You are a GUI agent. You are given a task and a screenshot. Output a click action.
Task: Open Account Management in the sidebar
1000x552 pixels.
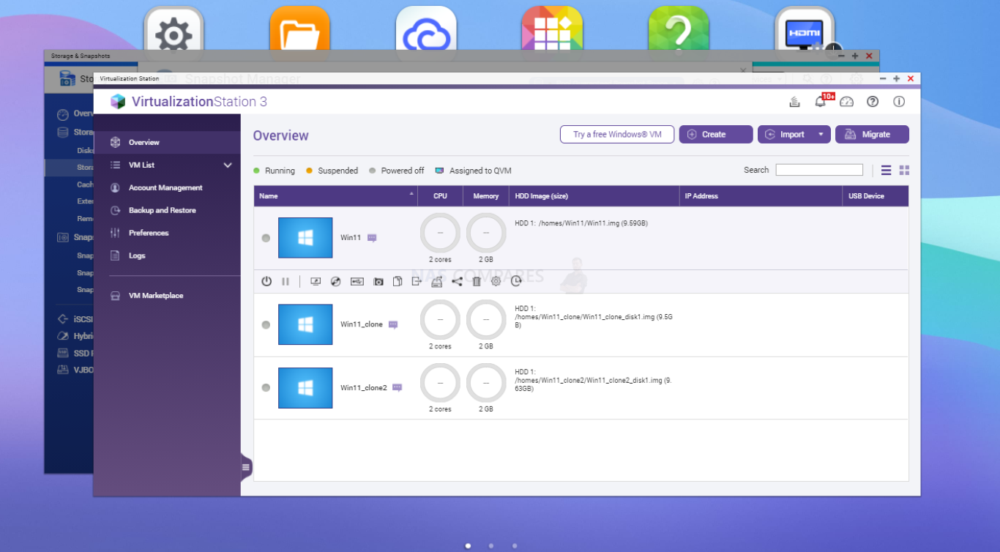click(x=167, y=188)
